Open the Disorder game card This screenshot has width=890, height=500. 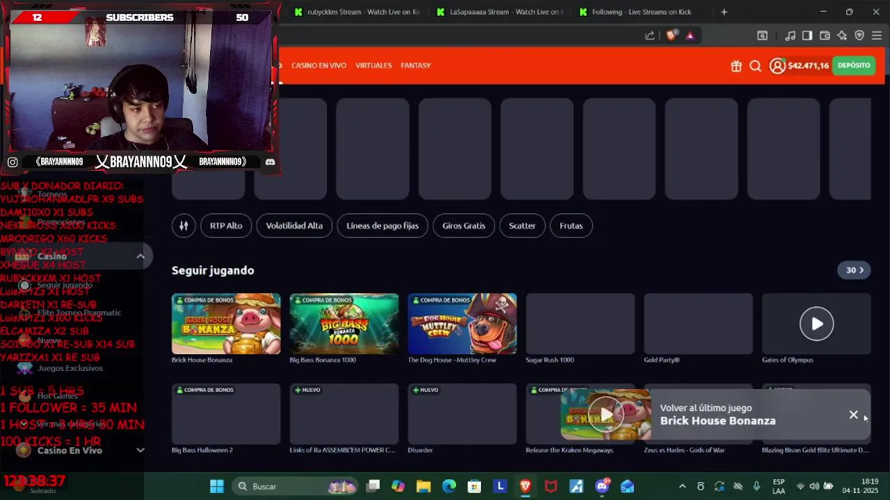pyautogui.click(x=462, y=414)
